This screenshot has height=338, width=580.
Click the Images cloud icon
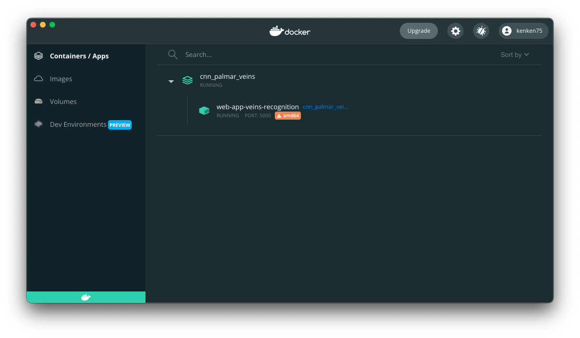(39, 79)
